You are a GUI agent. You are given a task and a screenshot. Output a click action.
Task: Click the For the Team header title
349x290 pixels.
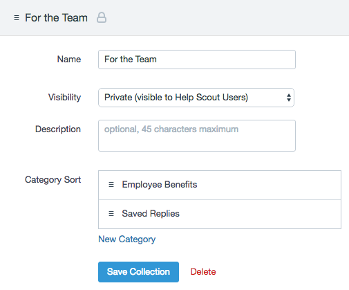click(56, 18)
